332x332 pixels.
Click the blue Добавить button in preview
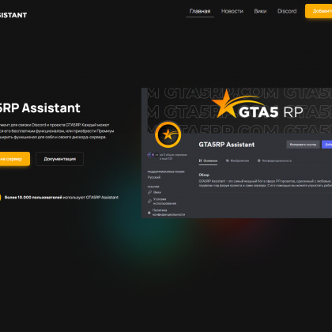pos(327,145)
